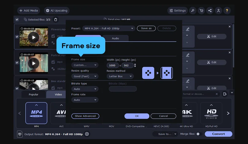The height and width of the screenshot is (144, 248).
Task: Toggle the select all files checkbox
Action: point(17,20)
